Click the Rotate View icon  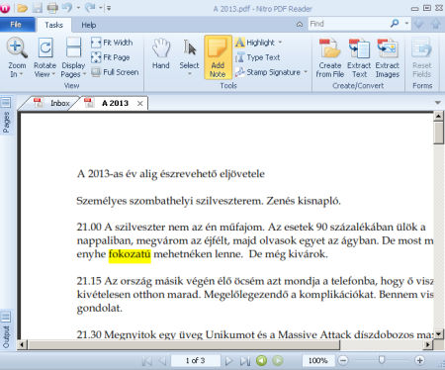[x=44, y=48]
